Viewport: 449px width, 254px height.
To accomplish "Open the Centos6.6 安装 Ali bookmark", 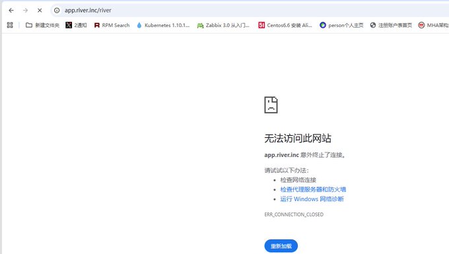I will coord(285,25).
